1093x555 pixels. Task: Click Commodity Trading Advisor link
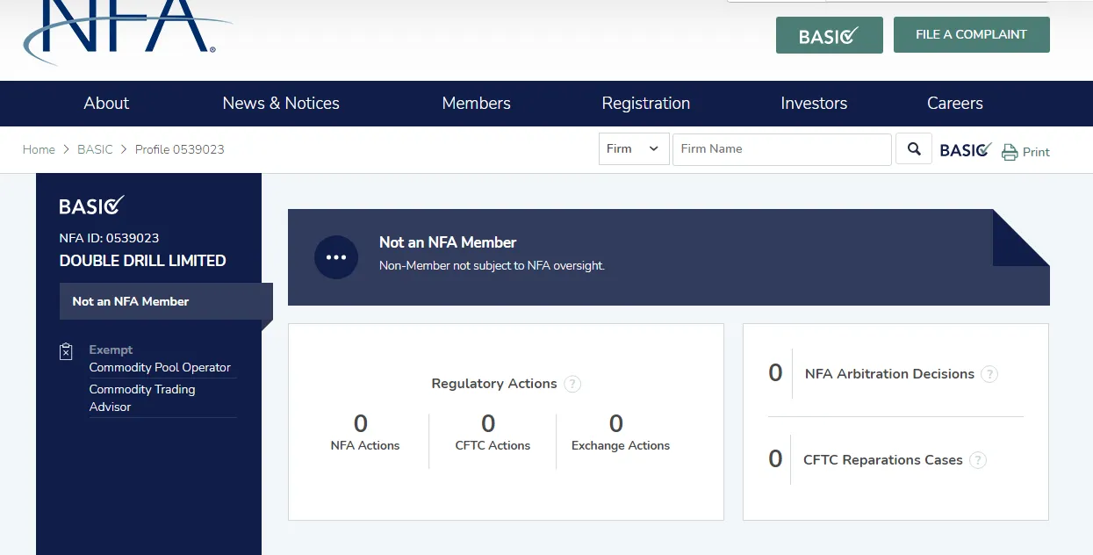pyautogui.click(x=142, y=398)
